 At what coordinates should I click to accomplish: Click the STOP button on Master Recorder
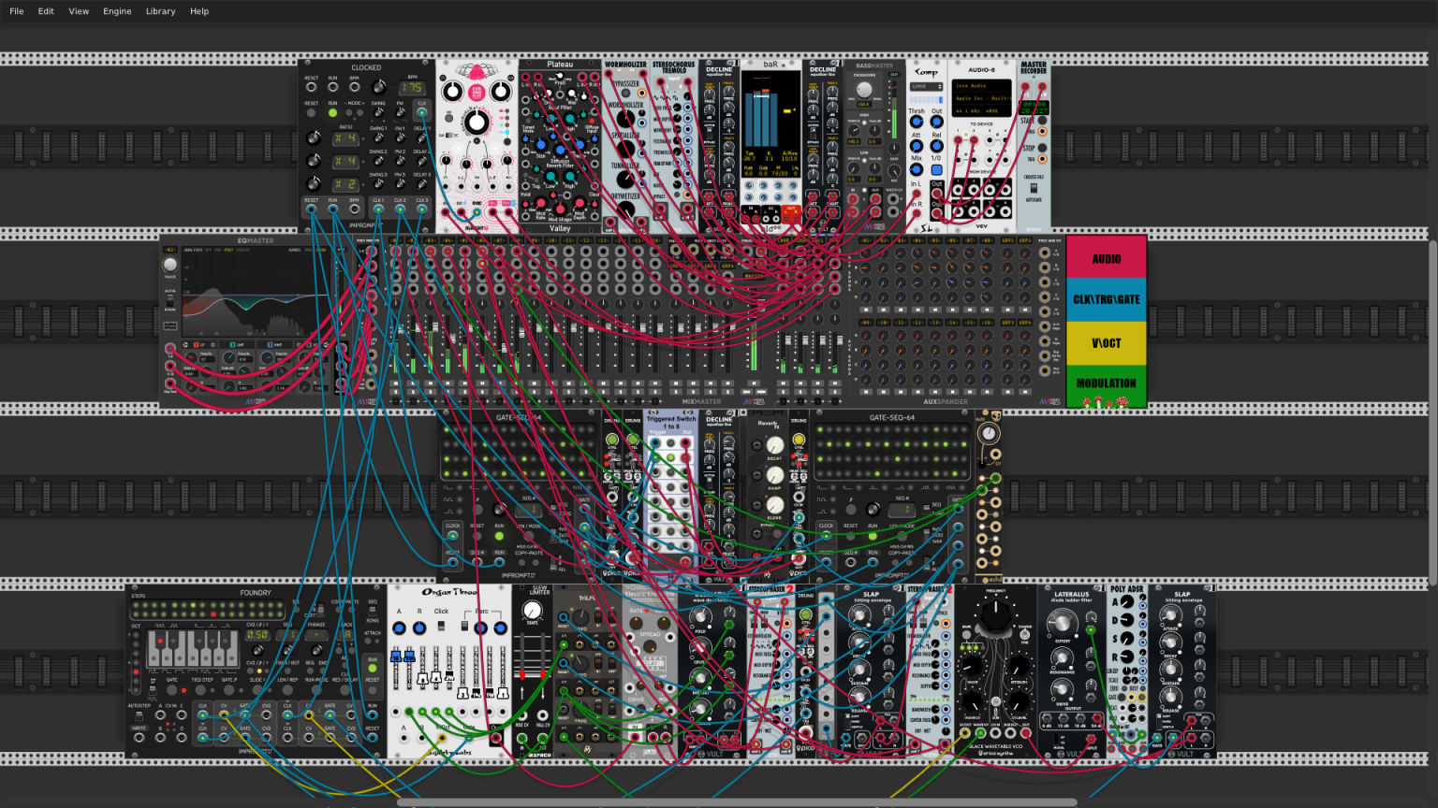click(1042, 148)
